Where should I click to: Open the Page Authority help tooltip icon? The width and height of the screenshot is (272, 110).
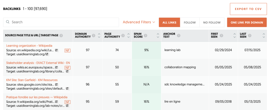pyautogui.click(x=123, y=36)
